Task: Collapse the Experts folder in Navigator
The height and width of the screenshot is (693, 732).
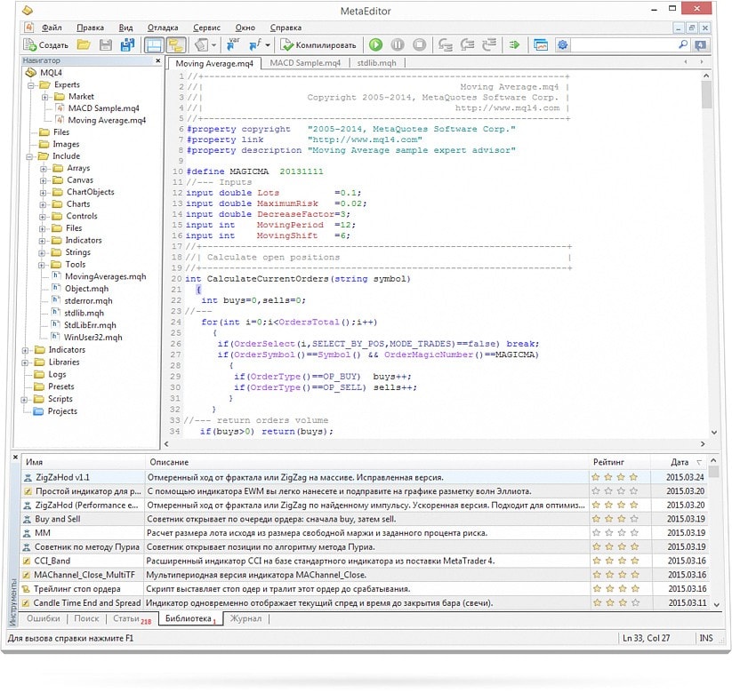Action: point(32,85)
